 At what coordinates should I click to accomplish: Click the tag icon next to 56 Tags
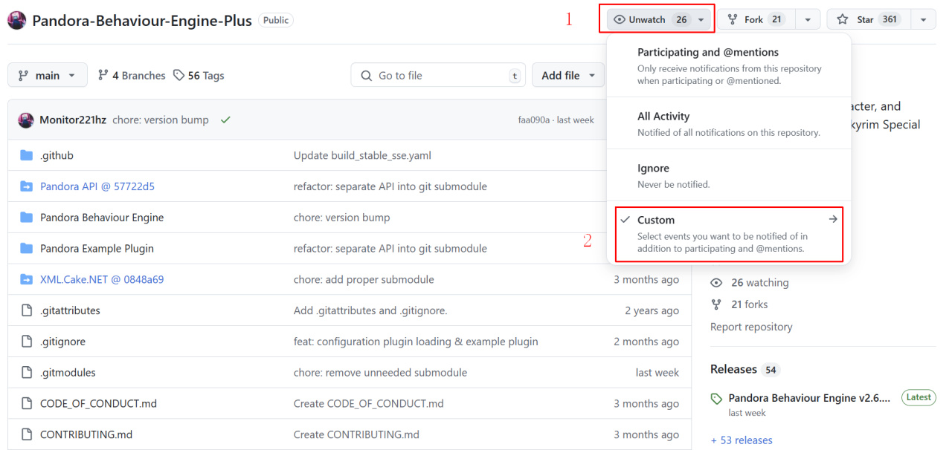[x=178, y=76]
